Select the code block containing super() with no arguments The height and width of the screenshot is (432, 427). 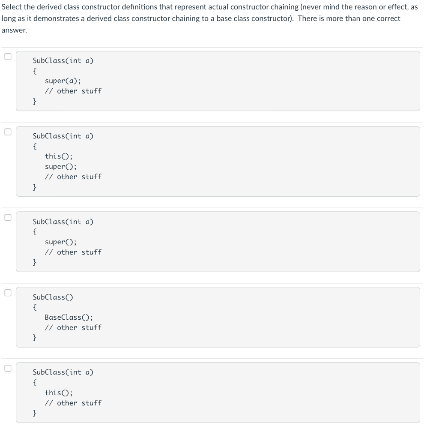pyautogui.click(x=218, y=241)
